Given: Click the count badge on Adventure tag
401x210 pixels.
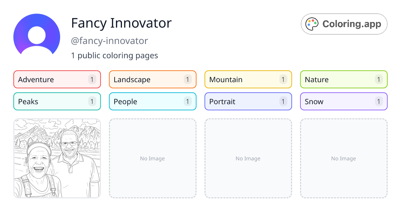Looking at the screenshot, I should pos(92,79).
